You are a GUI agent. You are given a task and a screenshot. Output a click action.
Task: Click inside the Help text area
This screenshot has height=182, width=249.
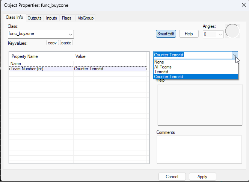pos(200,105)
